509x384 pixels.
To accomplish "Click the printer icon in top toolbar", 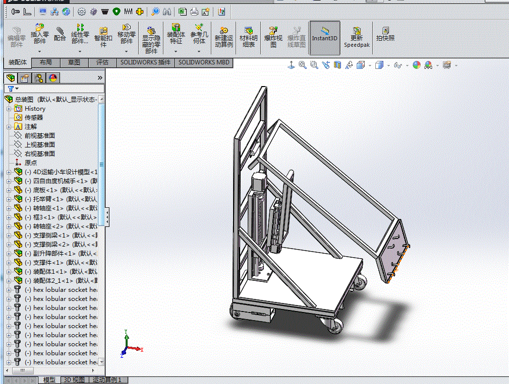I will (194, 12).
